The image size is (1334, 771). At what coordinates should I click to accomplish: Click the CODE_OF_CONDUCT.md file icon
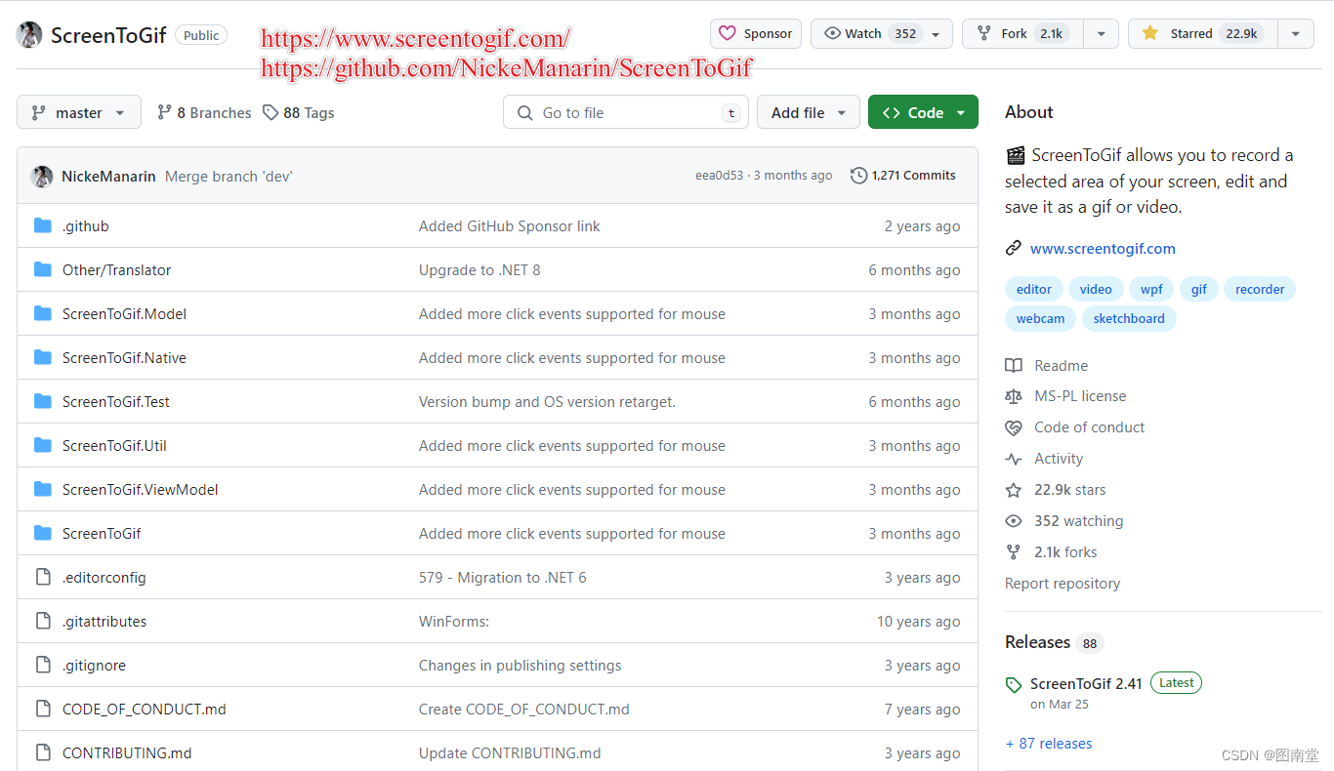click(x=43, y=709)
